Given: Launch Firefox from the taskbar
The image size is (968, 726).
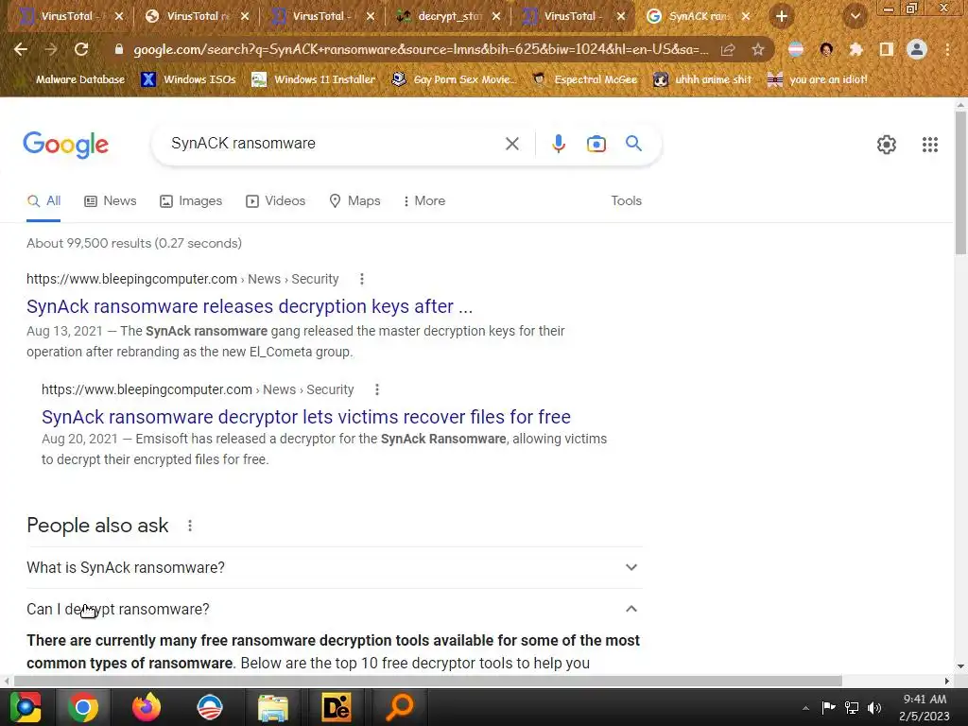Looking at the screenshot, I should (147, 707).
